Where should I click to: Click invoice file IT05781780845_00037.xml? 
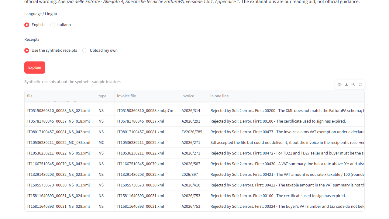147,121
